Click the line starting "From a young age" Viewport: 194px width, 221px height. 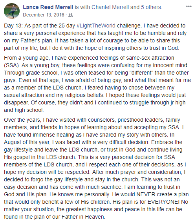pos(89,58)
